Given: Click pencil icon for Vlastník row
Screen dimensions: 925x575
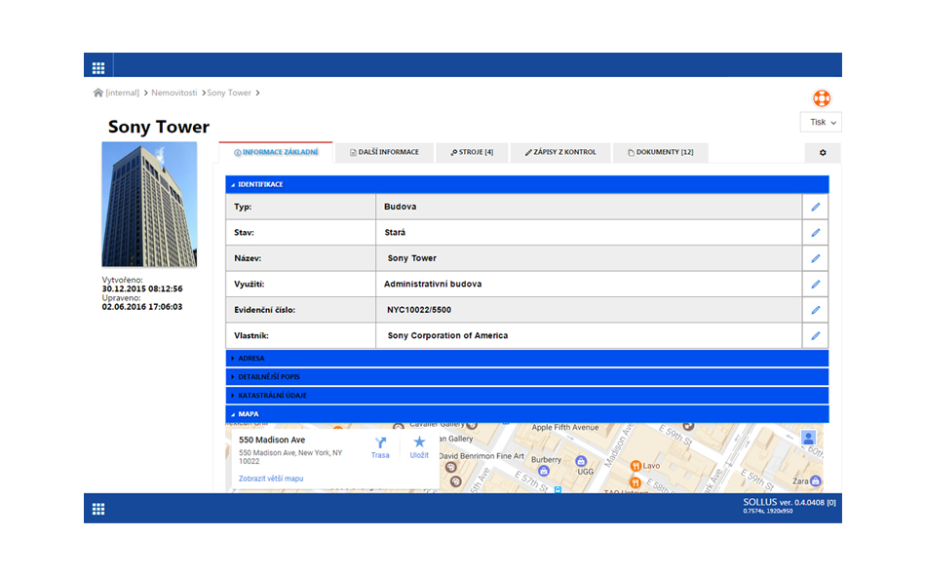Looking at the screenshot, I should point(815,335).
